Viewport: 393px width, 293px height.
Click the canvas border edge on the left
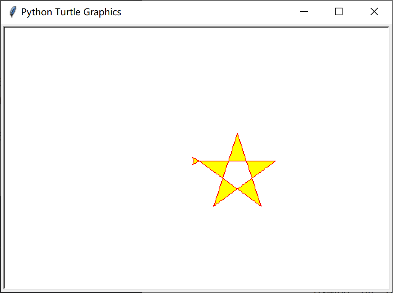(4, 153)
